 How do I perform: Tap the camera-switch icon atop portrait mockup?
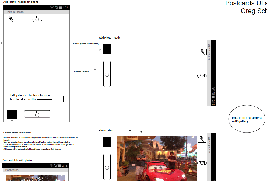coord(37,19)
